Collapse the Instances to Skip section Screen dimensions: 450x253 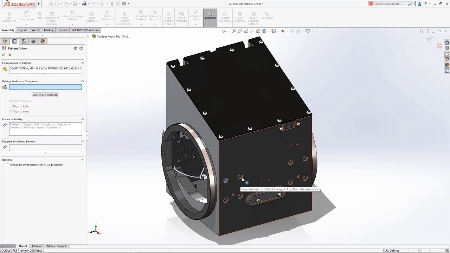tap(82, 119)
